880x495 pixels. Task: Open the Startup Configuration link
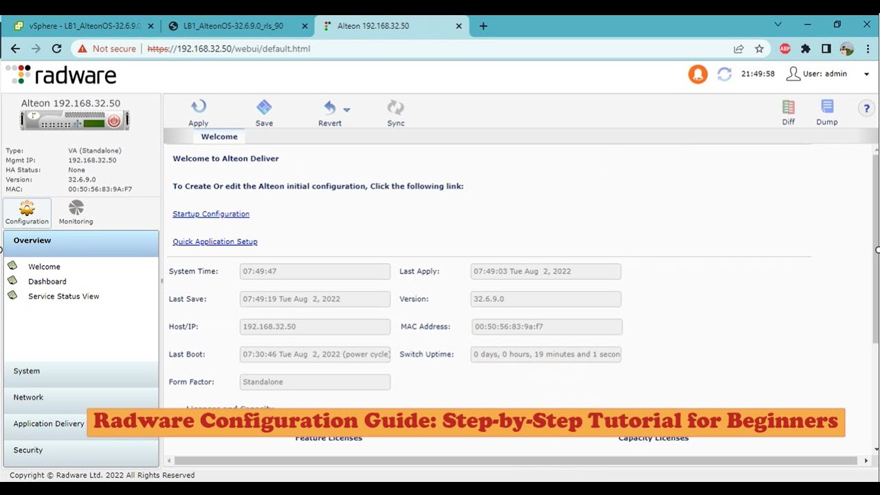(211, 214)
